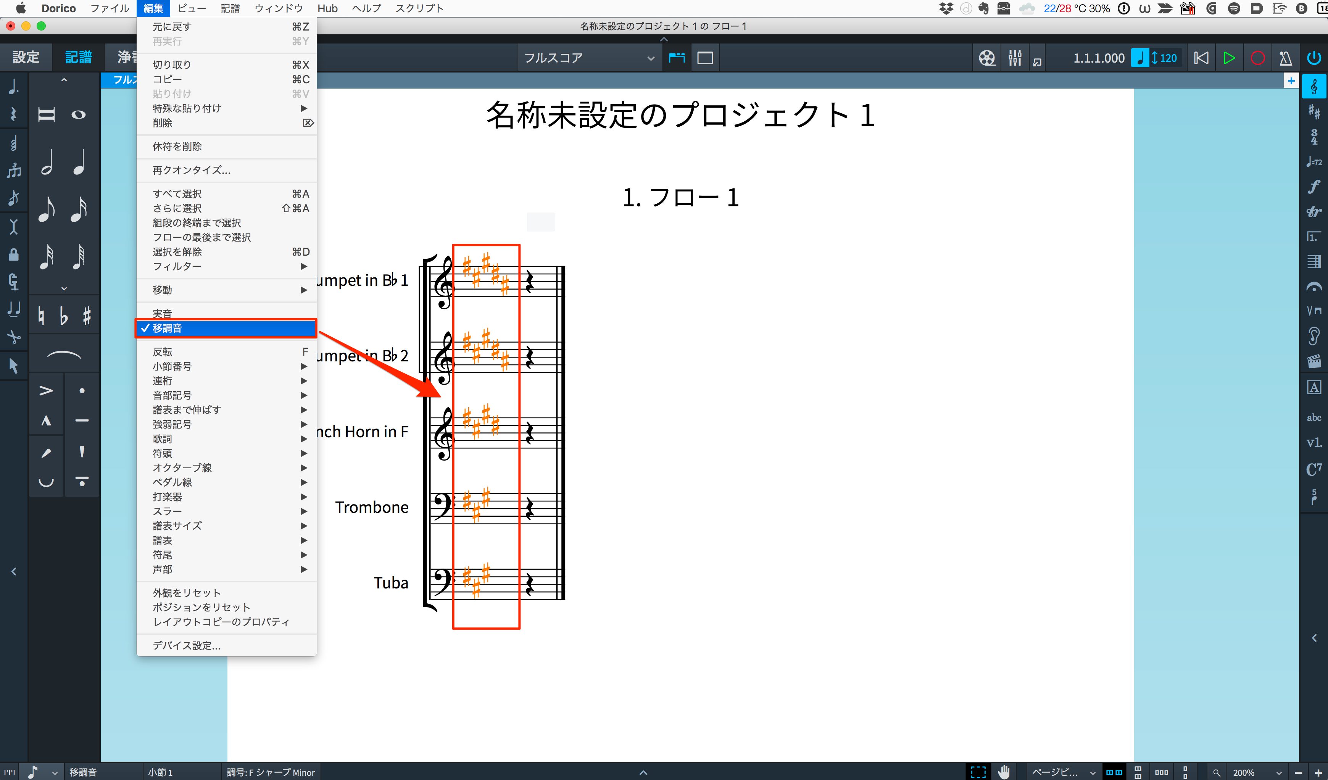This screenshot has height=780, width=1328.
Task: Select the half note duration
Action: coord(47,162)
